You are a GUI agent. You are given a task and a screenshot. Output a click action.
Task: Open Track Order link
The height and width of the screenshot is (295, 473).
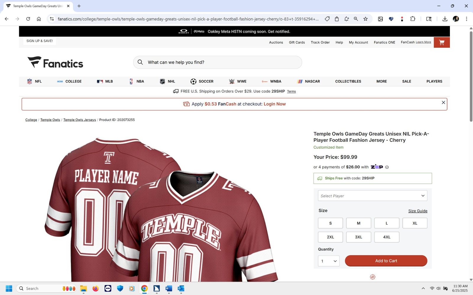click(320, 42)
